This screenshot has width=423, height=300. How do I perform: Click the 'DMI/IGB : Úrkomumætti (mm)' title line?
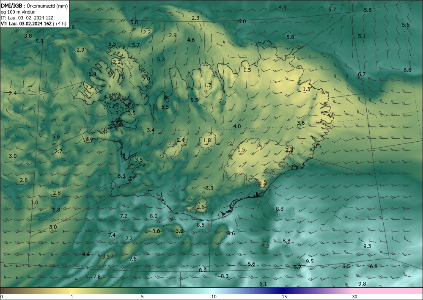(x=34, y=6)
